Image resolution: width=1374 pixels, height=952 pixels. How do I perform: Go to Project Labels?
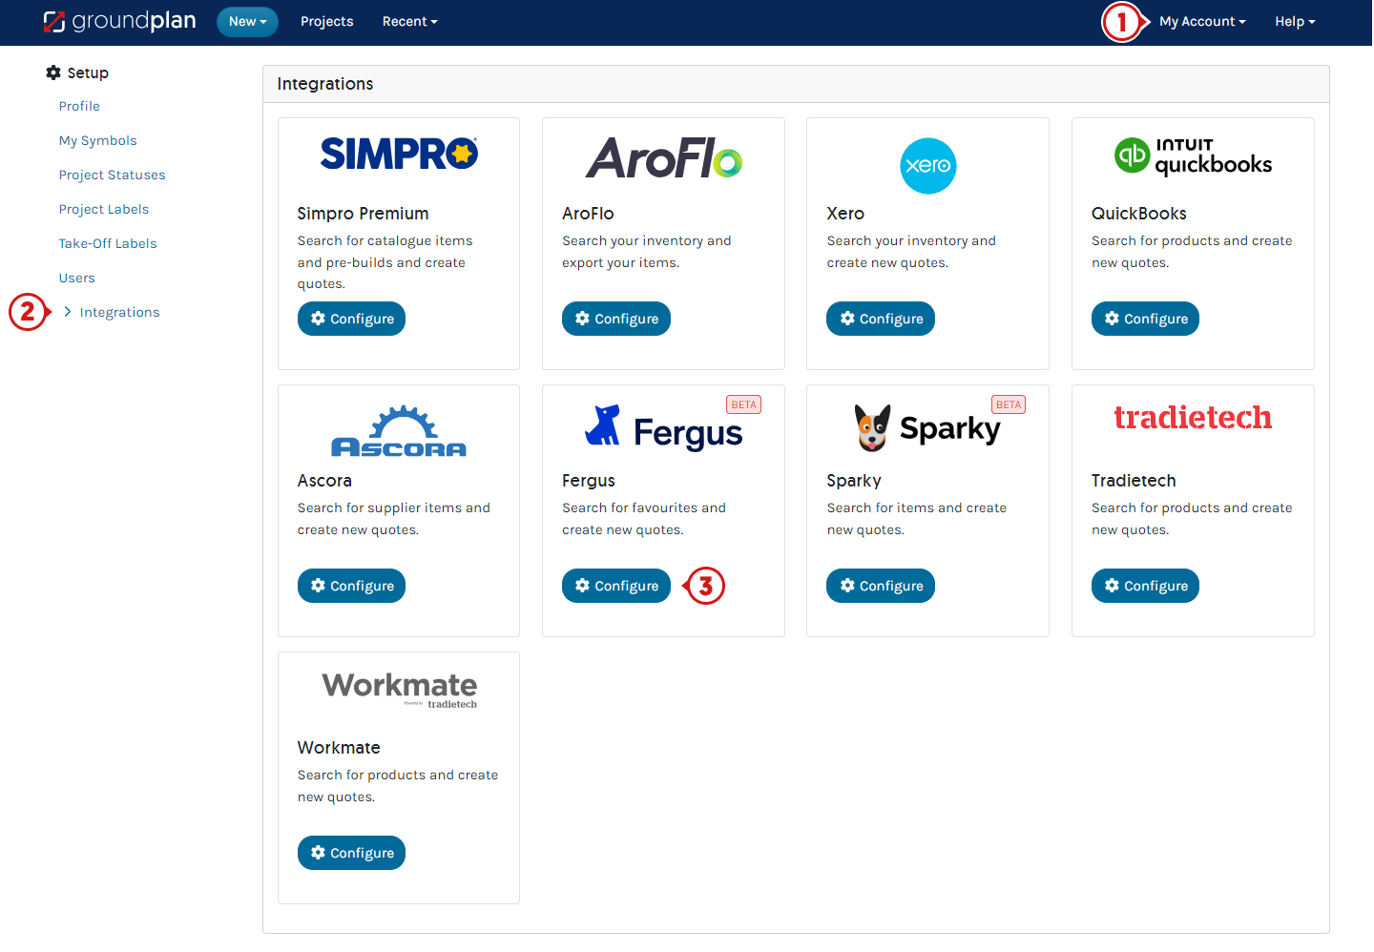[103, 209]
